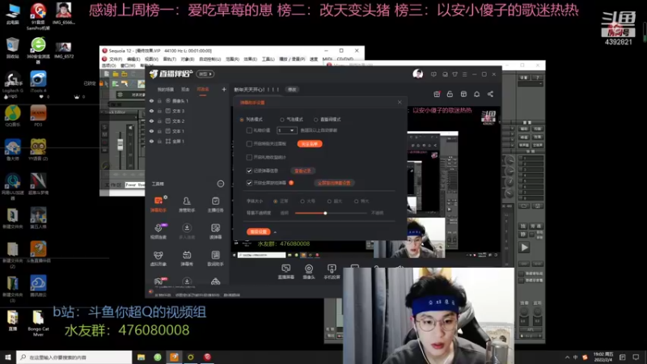Select the 大号 font size radio button
647x364 pixels.
click(302, 201)
